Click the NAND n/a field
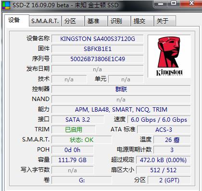Image resolution: width=202 pixels, height=191 pixels. click(x=121, y=100)
